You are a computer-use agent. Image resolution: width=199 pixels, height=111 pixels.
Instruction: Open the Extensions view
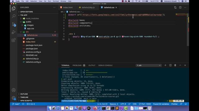click(x=14, y=40)
